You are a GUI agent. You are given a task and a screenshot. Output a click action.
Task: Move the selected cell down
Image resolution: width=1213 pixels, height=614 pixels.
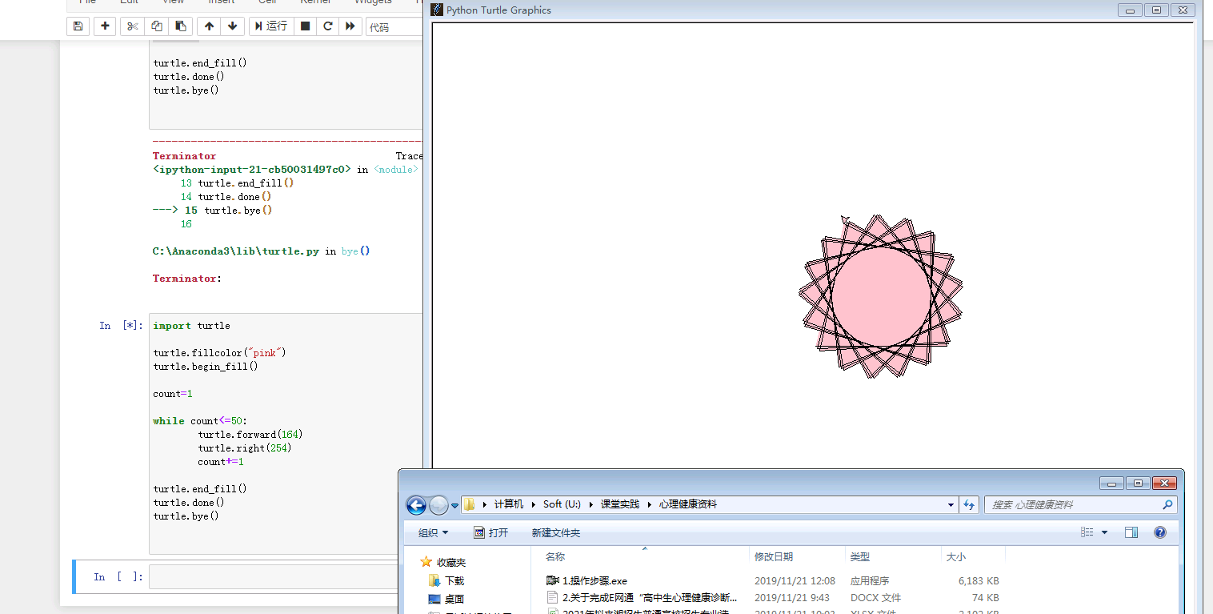pyautogui.click(x=232, y=26)
